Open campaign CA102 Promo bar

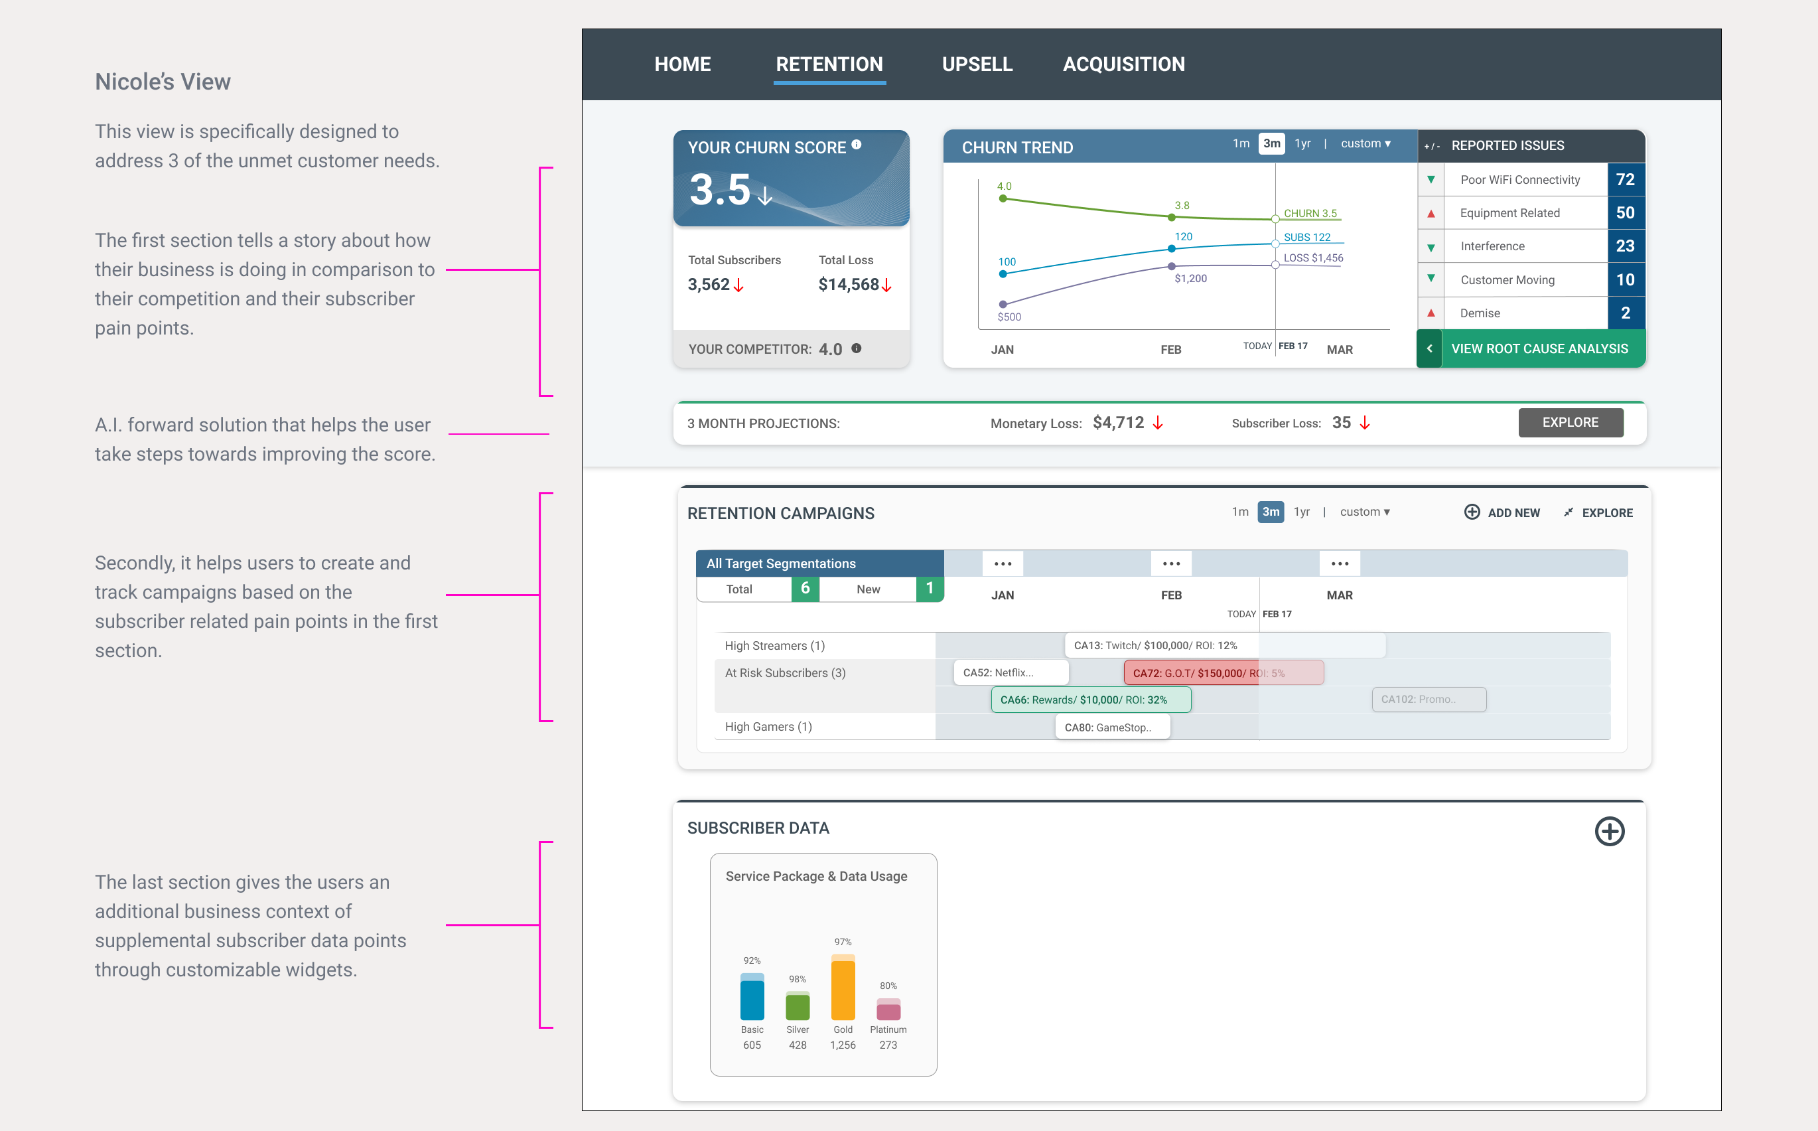[x=1429, y=700]
